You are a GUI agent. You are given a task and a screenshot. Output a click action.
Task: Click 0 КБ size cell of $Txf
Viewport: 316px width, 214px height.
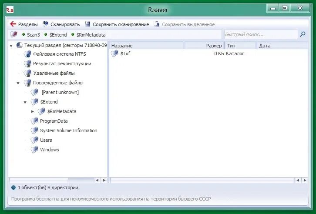(219, 53)
